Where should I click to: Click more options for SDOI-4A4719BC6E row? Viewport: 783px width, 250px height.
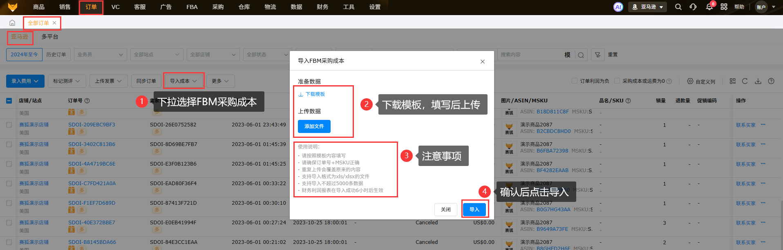click(763, 164)
